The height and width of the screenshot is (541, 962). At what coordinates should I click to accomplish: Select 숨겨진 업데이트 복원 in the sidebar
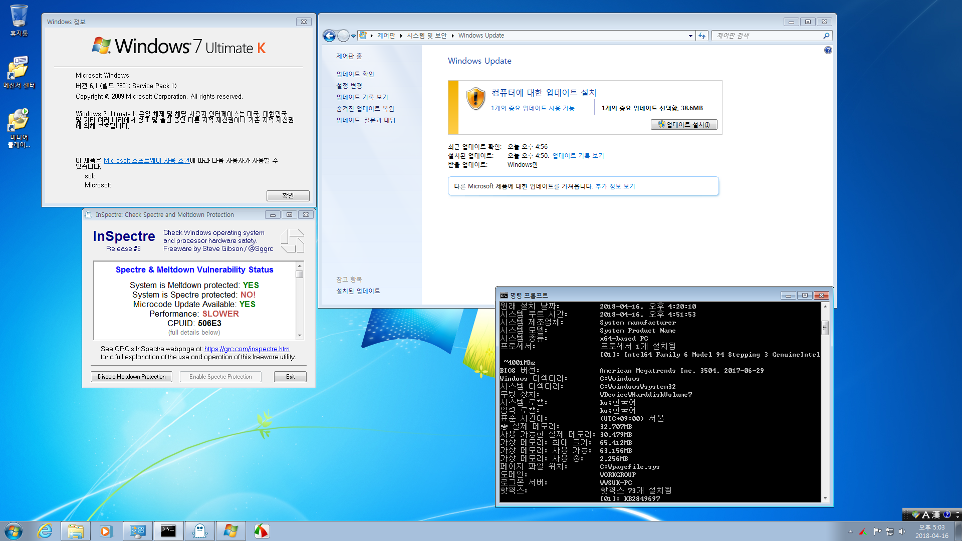pyautogui.click(x=365, y=109)
